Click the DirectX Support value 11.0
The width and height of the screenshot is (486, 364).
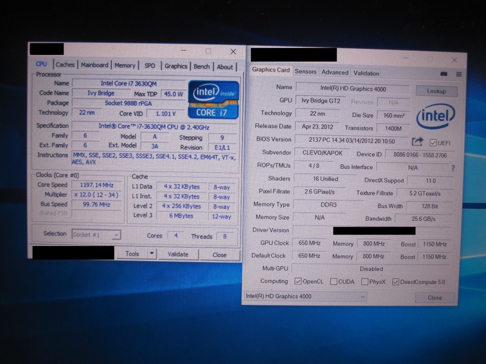tap(430, 181)
